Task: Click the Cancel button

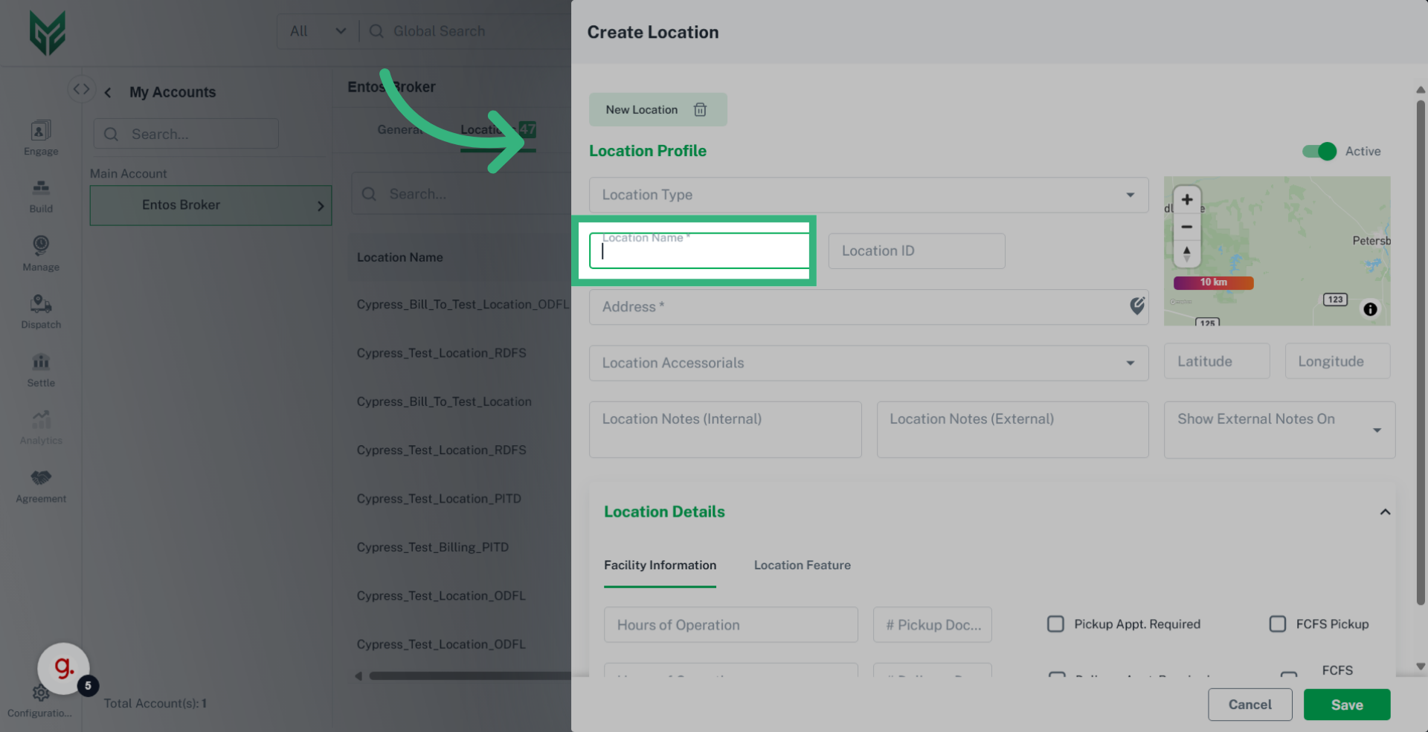Action: click(x=1249, y=705)
